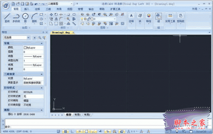Open the 注释 (Annotation) ribbon panel button

point(131,19)
